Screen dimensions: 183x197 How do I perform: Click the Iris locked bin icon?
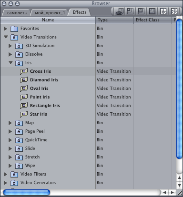pos(19,63)
